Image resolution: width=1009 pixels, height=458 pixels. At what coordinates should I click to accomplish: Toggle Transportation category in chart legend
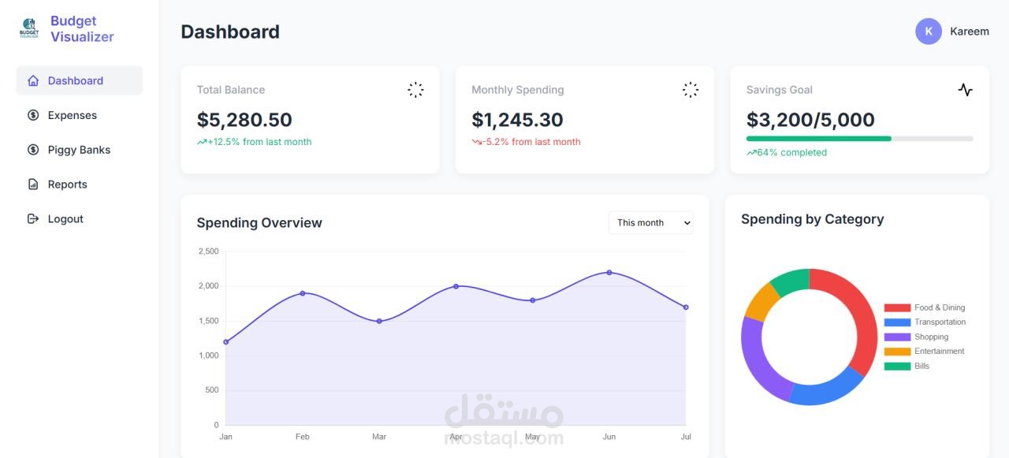click(x=924, y=322)
